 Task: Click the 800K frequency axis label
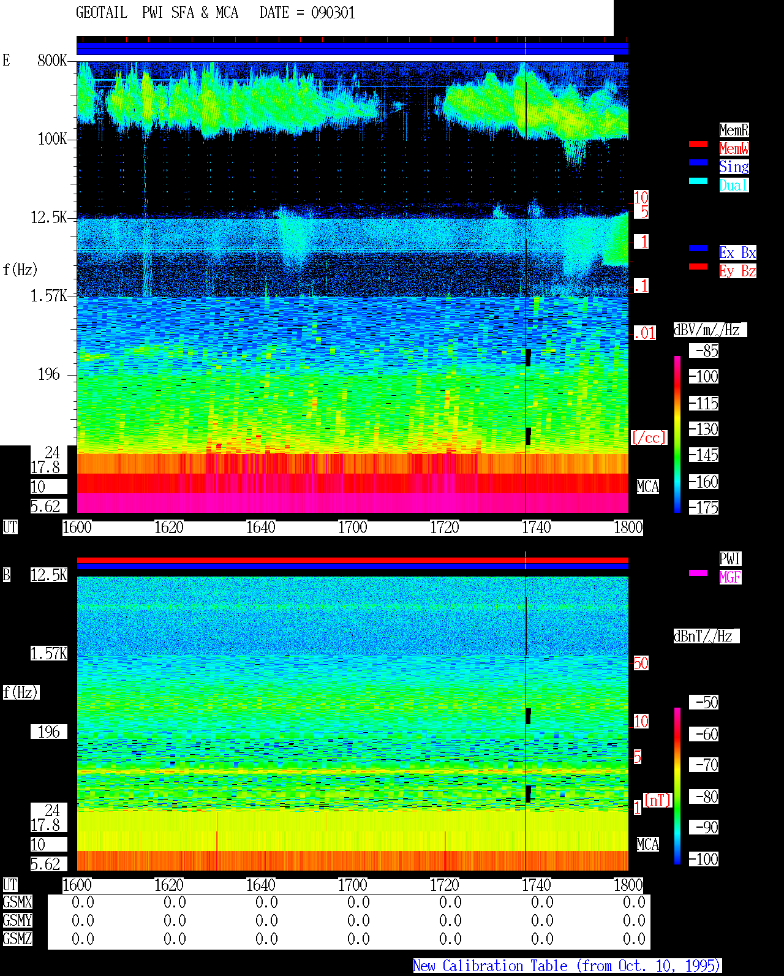point(52,61)
